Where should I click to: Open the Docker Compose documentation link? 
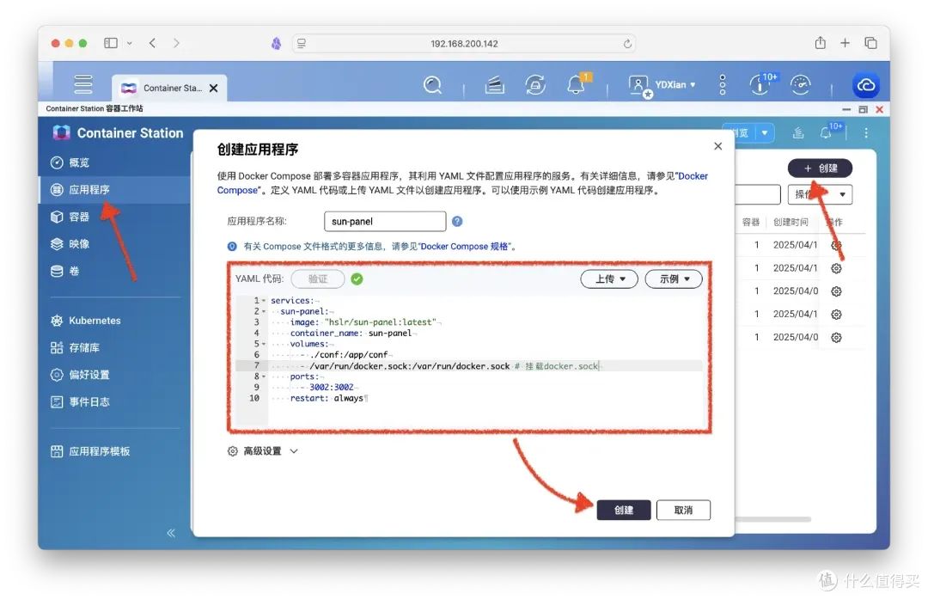click(693, 176)
